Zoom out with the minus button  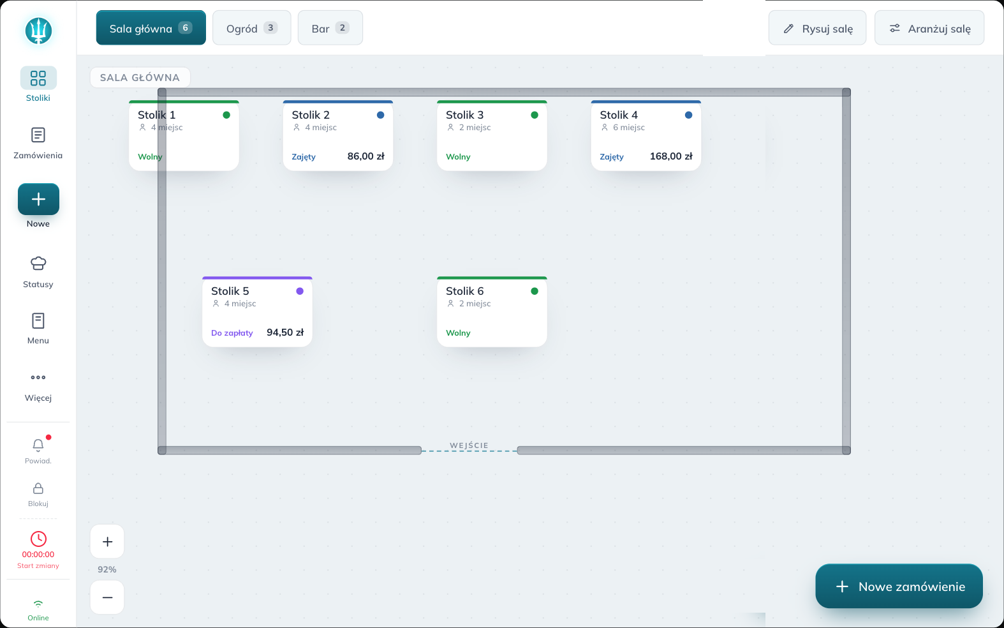coord(107,597)
